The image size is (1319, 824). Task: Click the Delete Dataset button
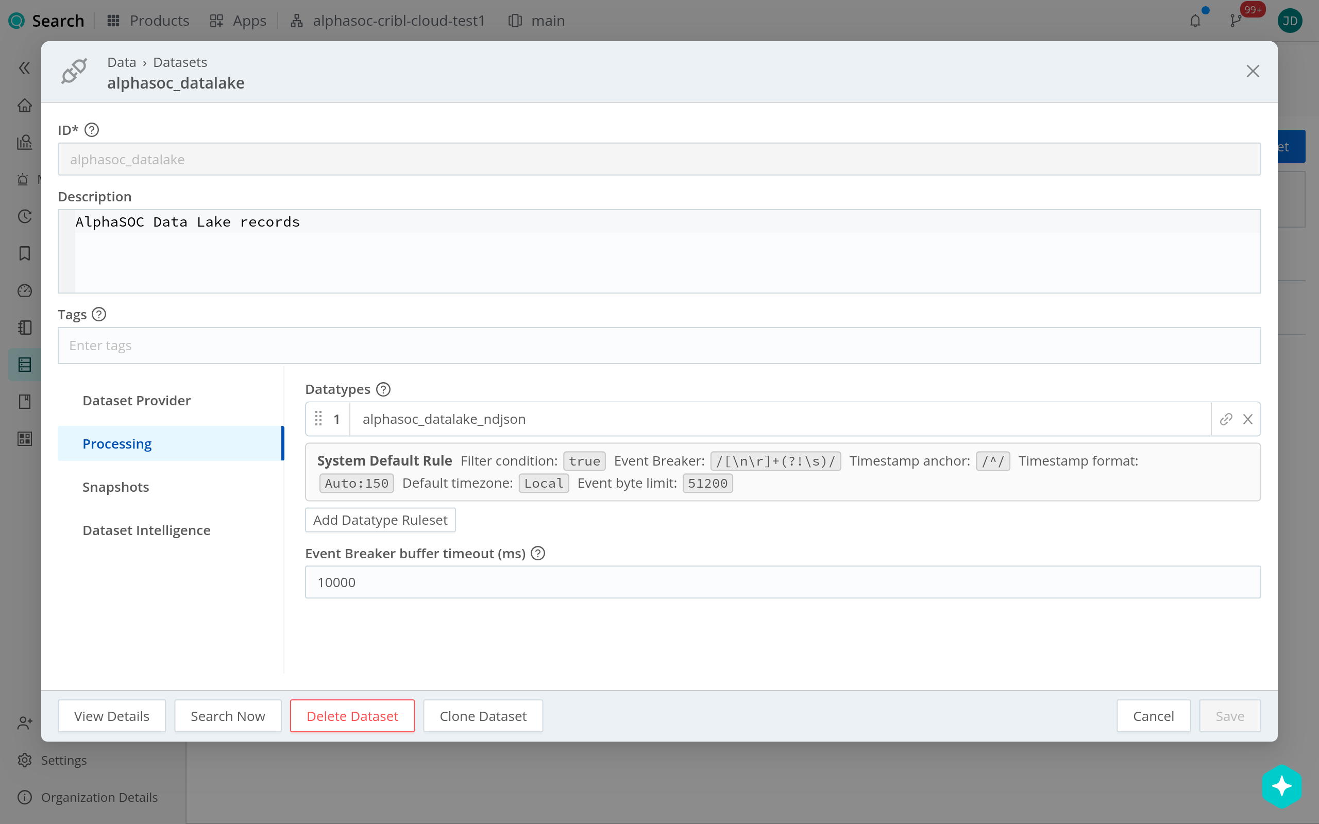coord(352,716)
